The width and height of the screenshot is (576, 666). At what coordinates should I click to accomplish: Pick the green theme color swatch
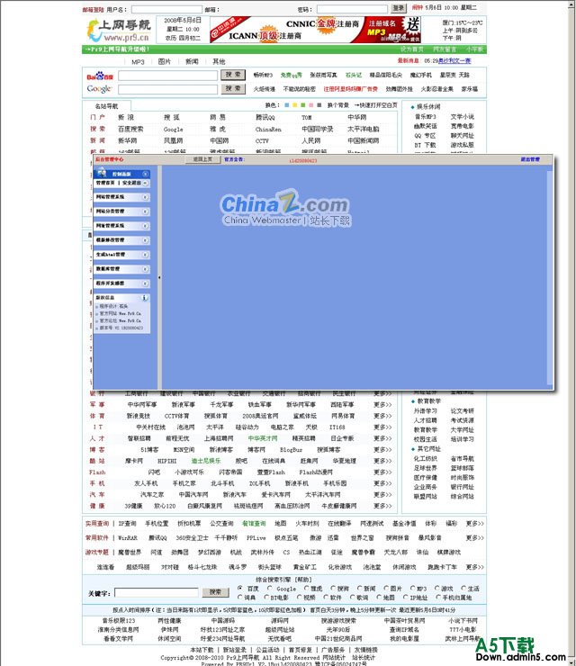tap(303, 105)
